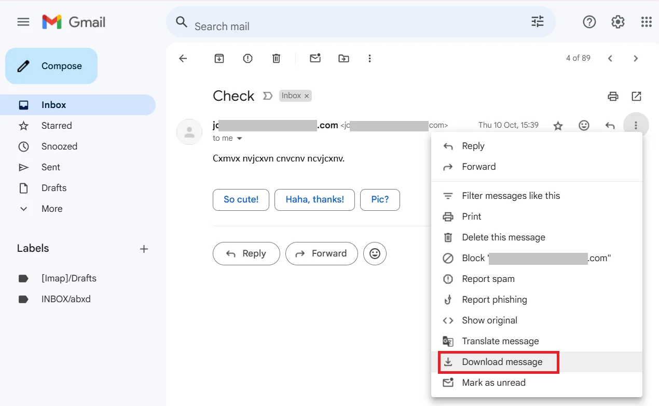Viewport: 659px width, 406px height.
Task: Select Delete this message
Action: pyautogui.click(x=537, y=237)
